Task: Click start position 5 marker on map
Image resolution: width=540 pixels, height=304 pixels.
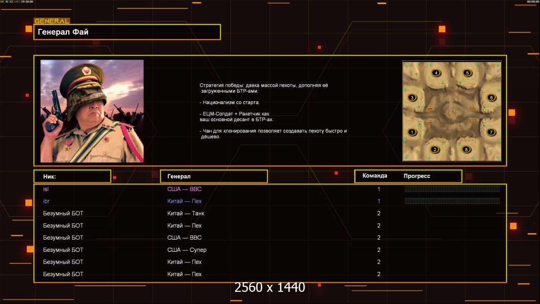Action: pos(467,73)
